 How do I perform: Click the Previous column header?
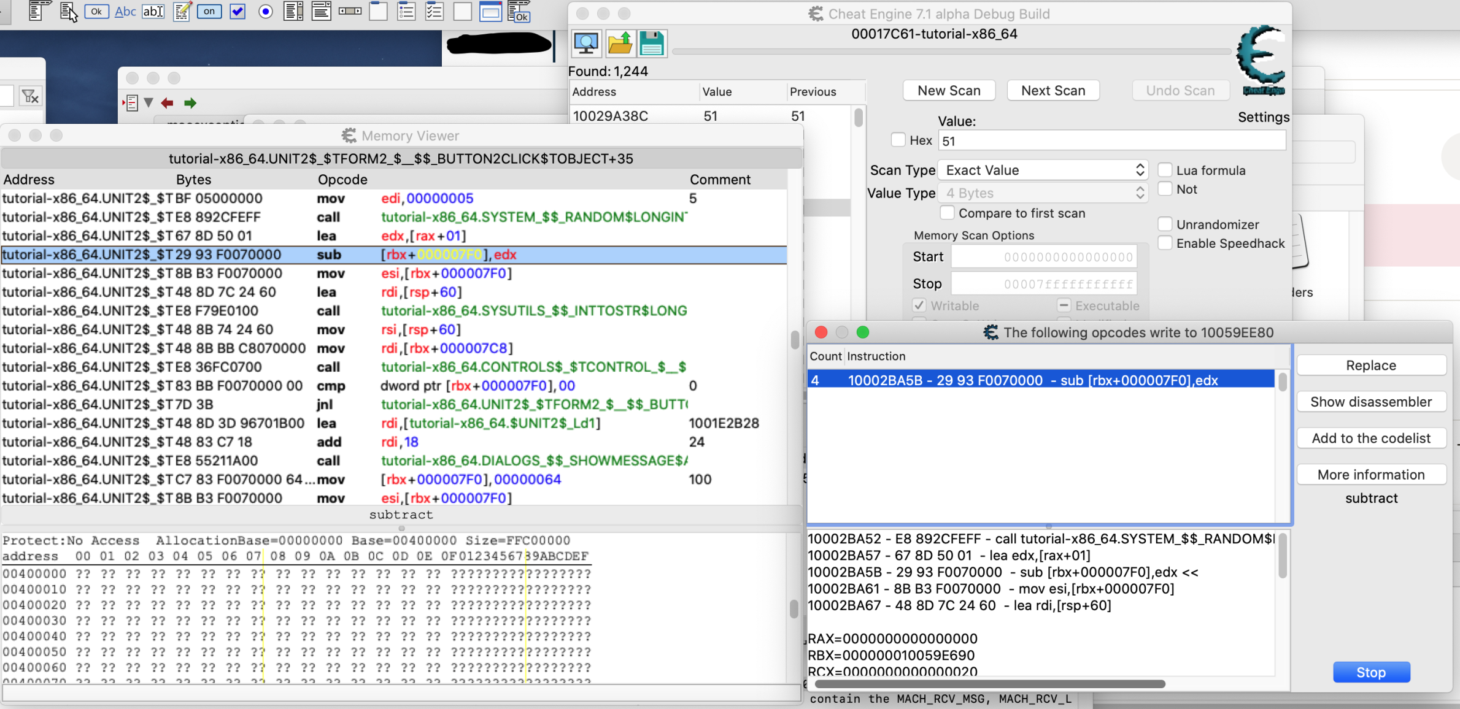tap(825, 92)
